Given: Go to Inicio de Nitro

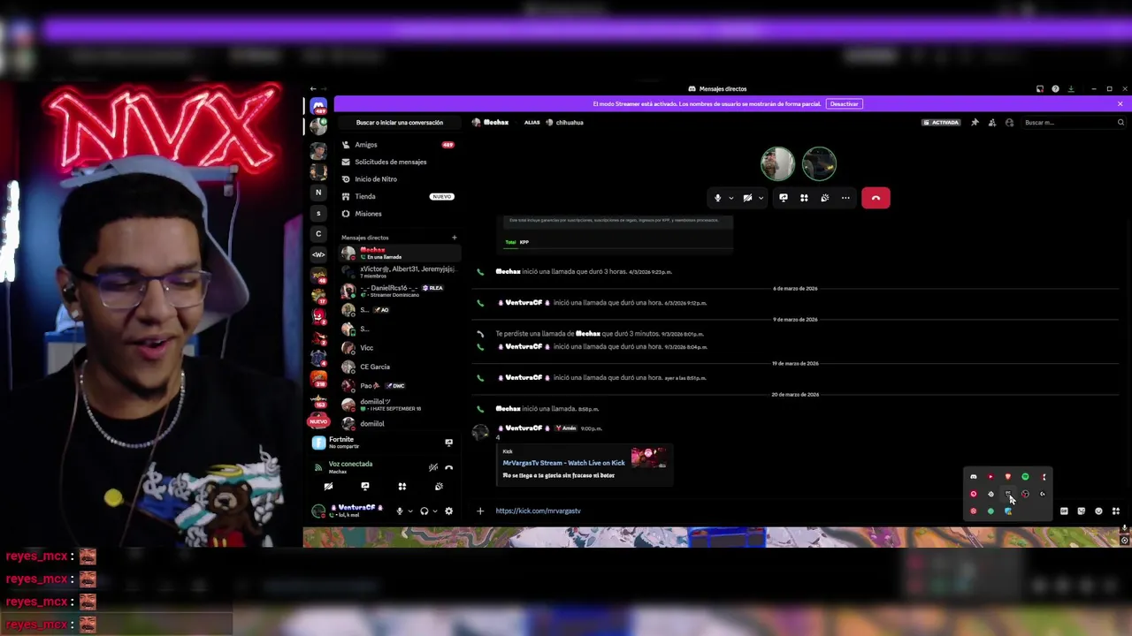Looking at the screenshot, I should (x=398, y=179).
